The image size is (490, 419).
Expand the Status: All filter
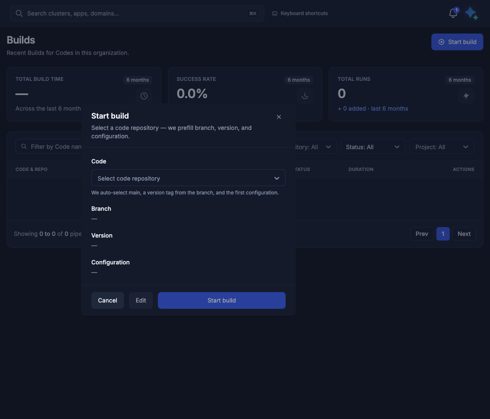373,147
